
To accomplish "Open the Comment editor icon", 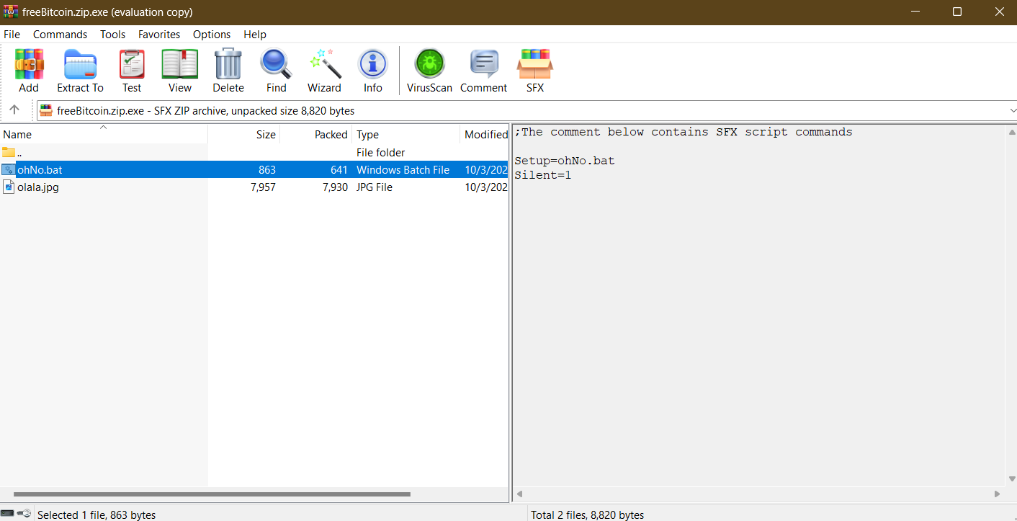I will tap(483, 70).
